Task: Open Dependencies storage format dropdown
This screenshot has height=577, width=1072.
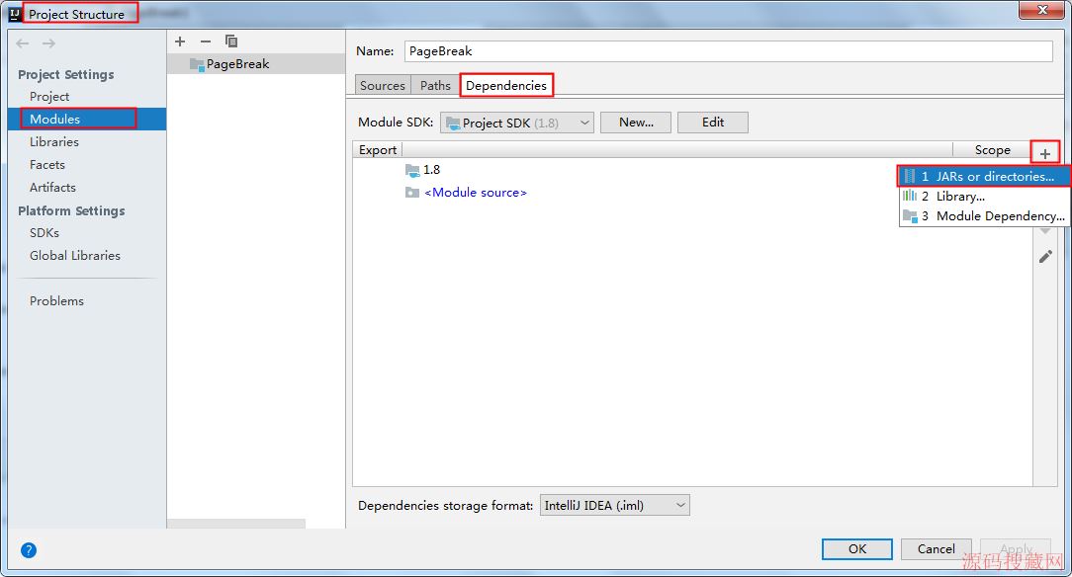Action: pyautogui.click(x=615, y=505)
